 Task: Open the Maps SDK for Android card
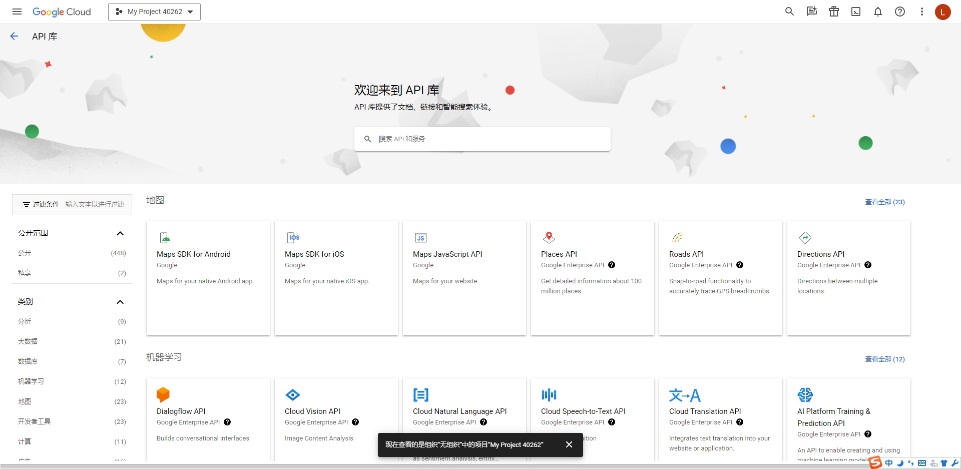pyautogui.click(x=208, y=278)
